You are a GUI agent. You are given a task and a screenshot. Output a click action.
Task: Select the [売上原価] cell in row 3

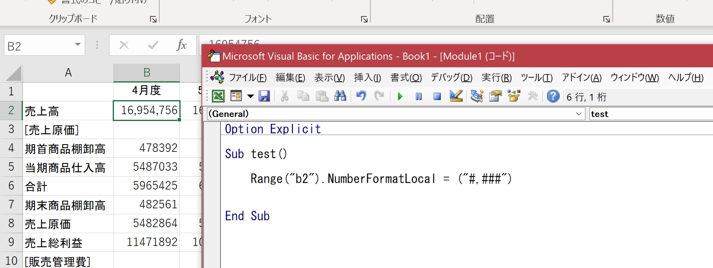point(68,129)
